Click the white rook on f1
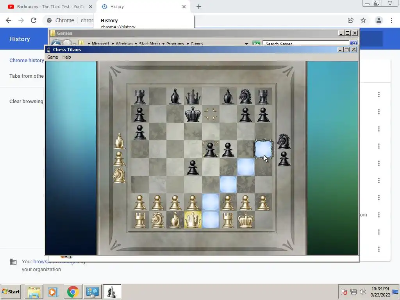Viewport: 400px width, 300px height. pos(228,220)
